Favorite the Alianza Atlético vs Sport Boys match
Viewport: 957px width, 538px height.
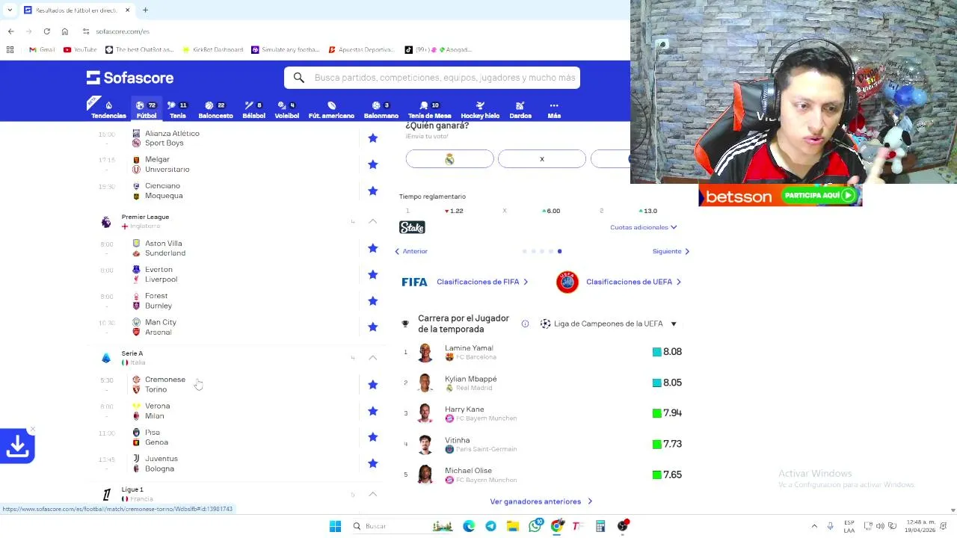pos(373,138)
